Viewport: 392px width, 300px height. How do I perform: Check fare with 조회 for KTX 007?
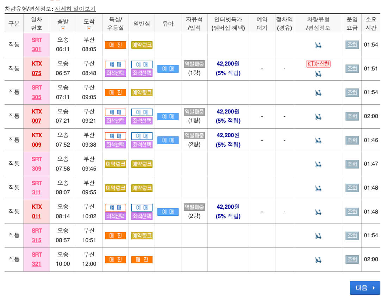point(352,116)
